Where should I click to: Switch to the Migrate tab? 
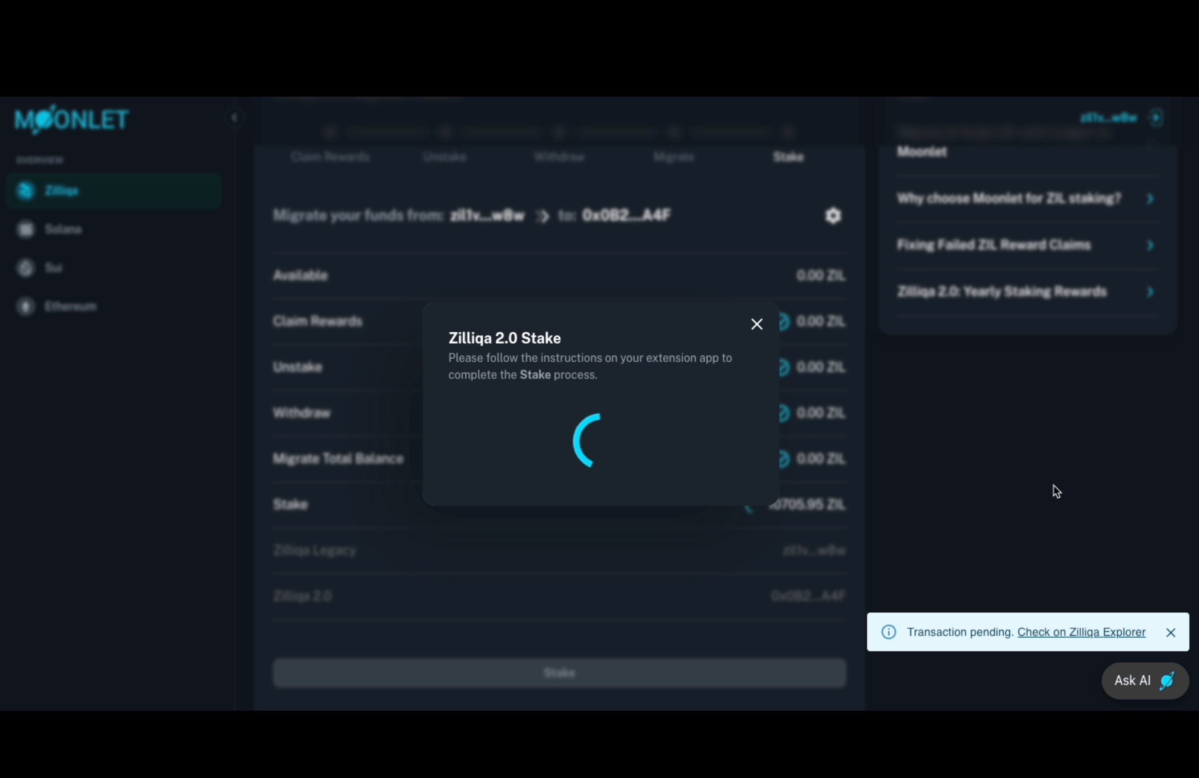click(674, 157)
